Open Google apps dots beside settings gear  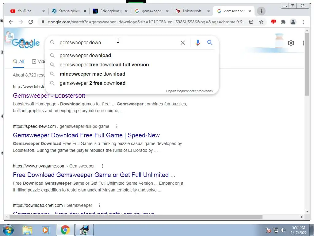(303, 43)
